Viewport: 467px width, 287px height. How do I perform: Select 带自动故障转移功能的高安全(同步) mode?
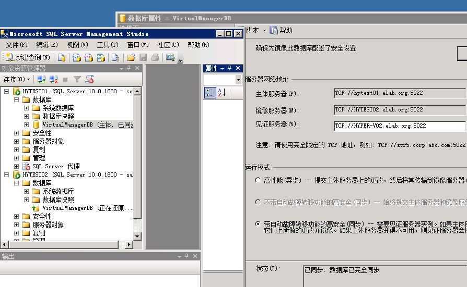tap(258, 224)
